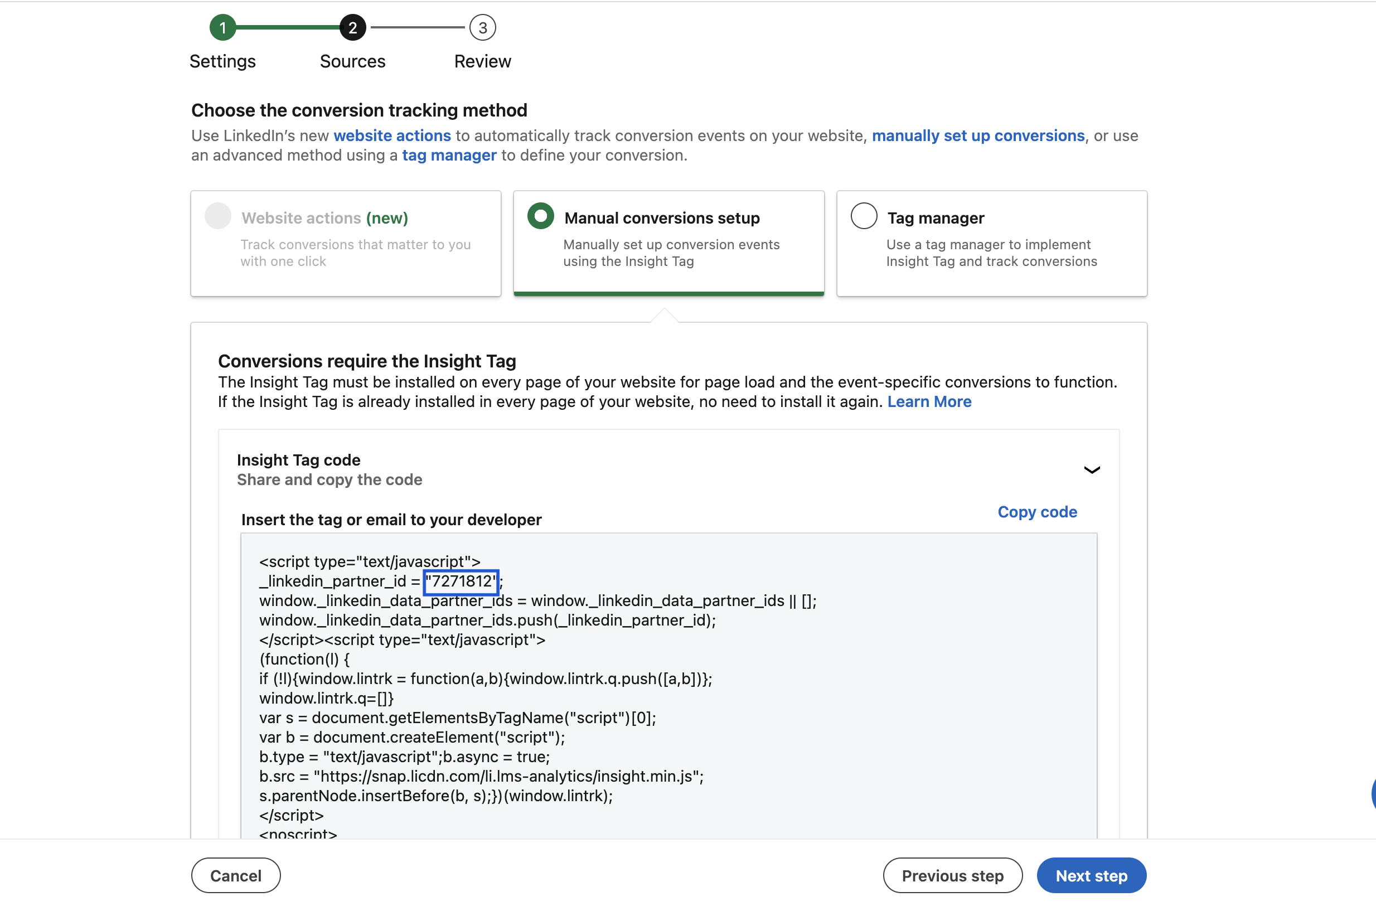The height and width of the screenshot is (911, 1376).
Task: Select Manual conversions setup radio button
Action: [540, 216]
